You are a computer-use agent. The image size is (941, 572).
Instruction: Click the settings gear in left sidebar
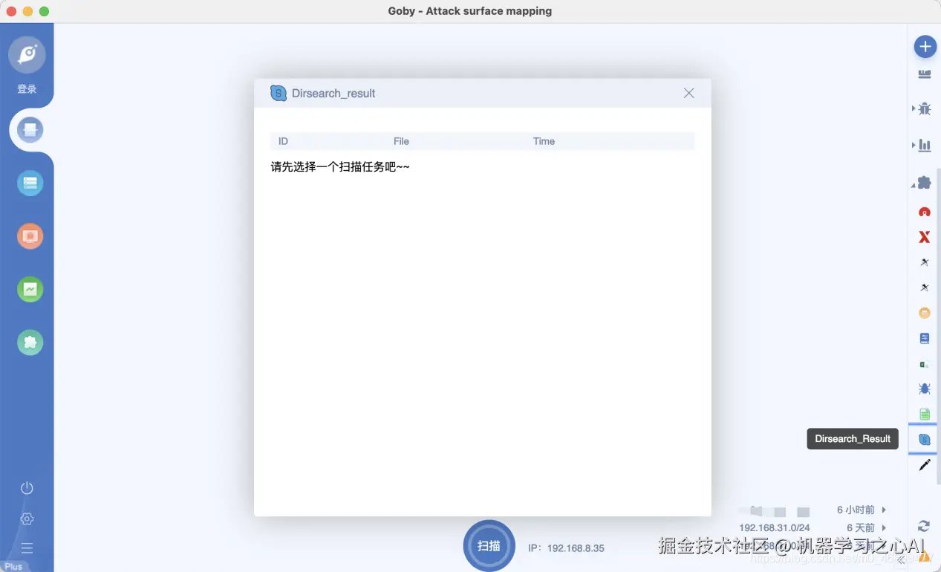pyautogui.click(x=27, y=518)
